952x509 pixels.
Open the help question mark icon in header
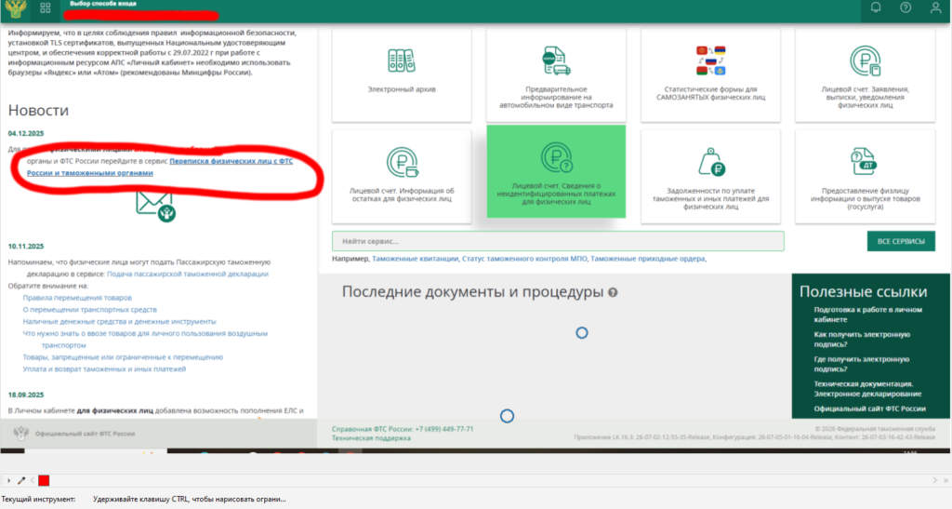906,7
